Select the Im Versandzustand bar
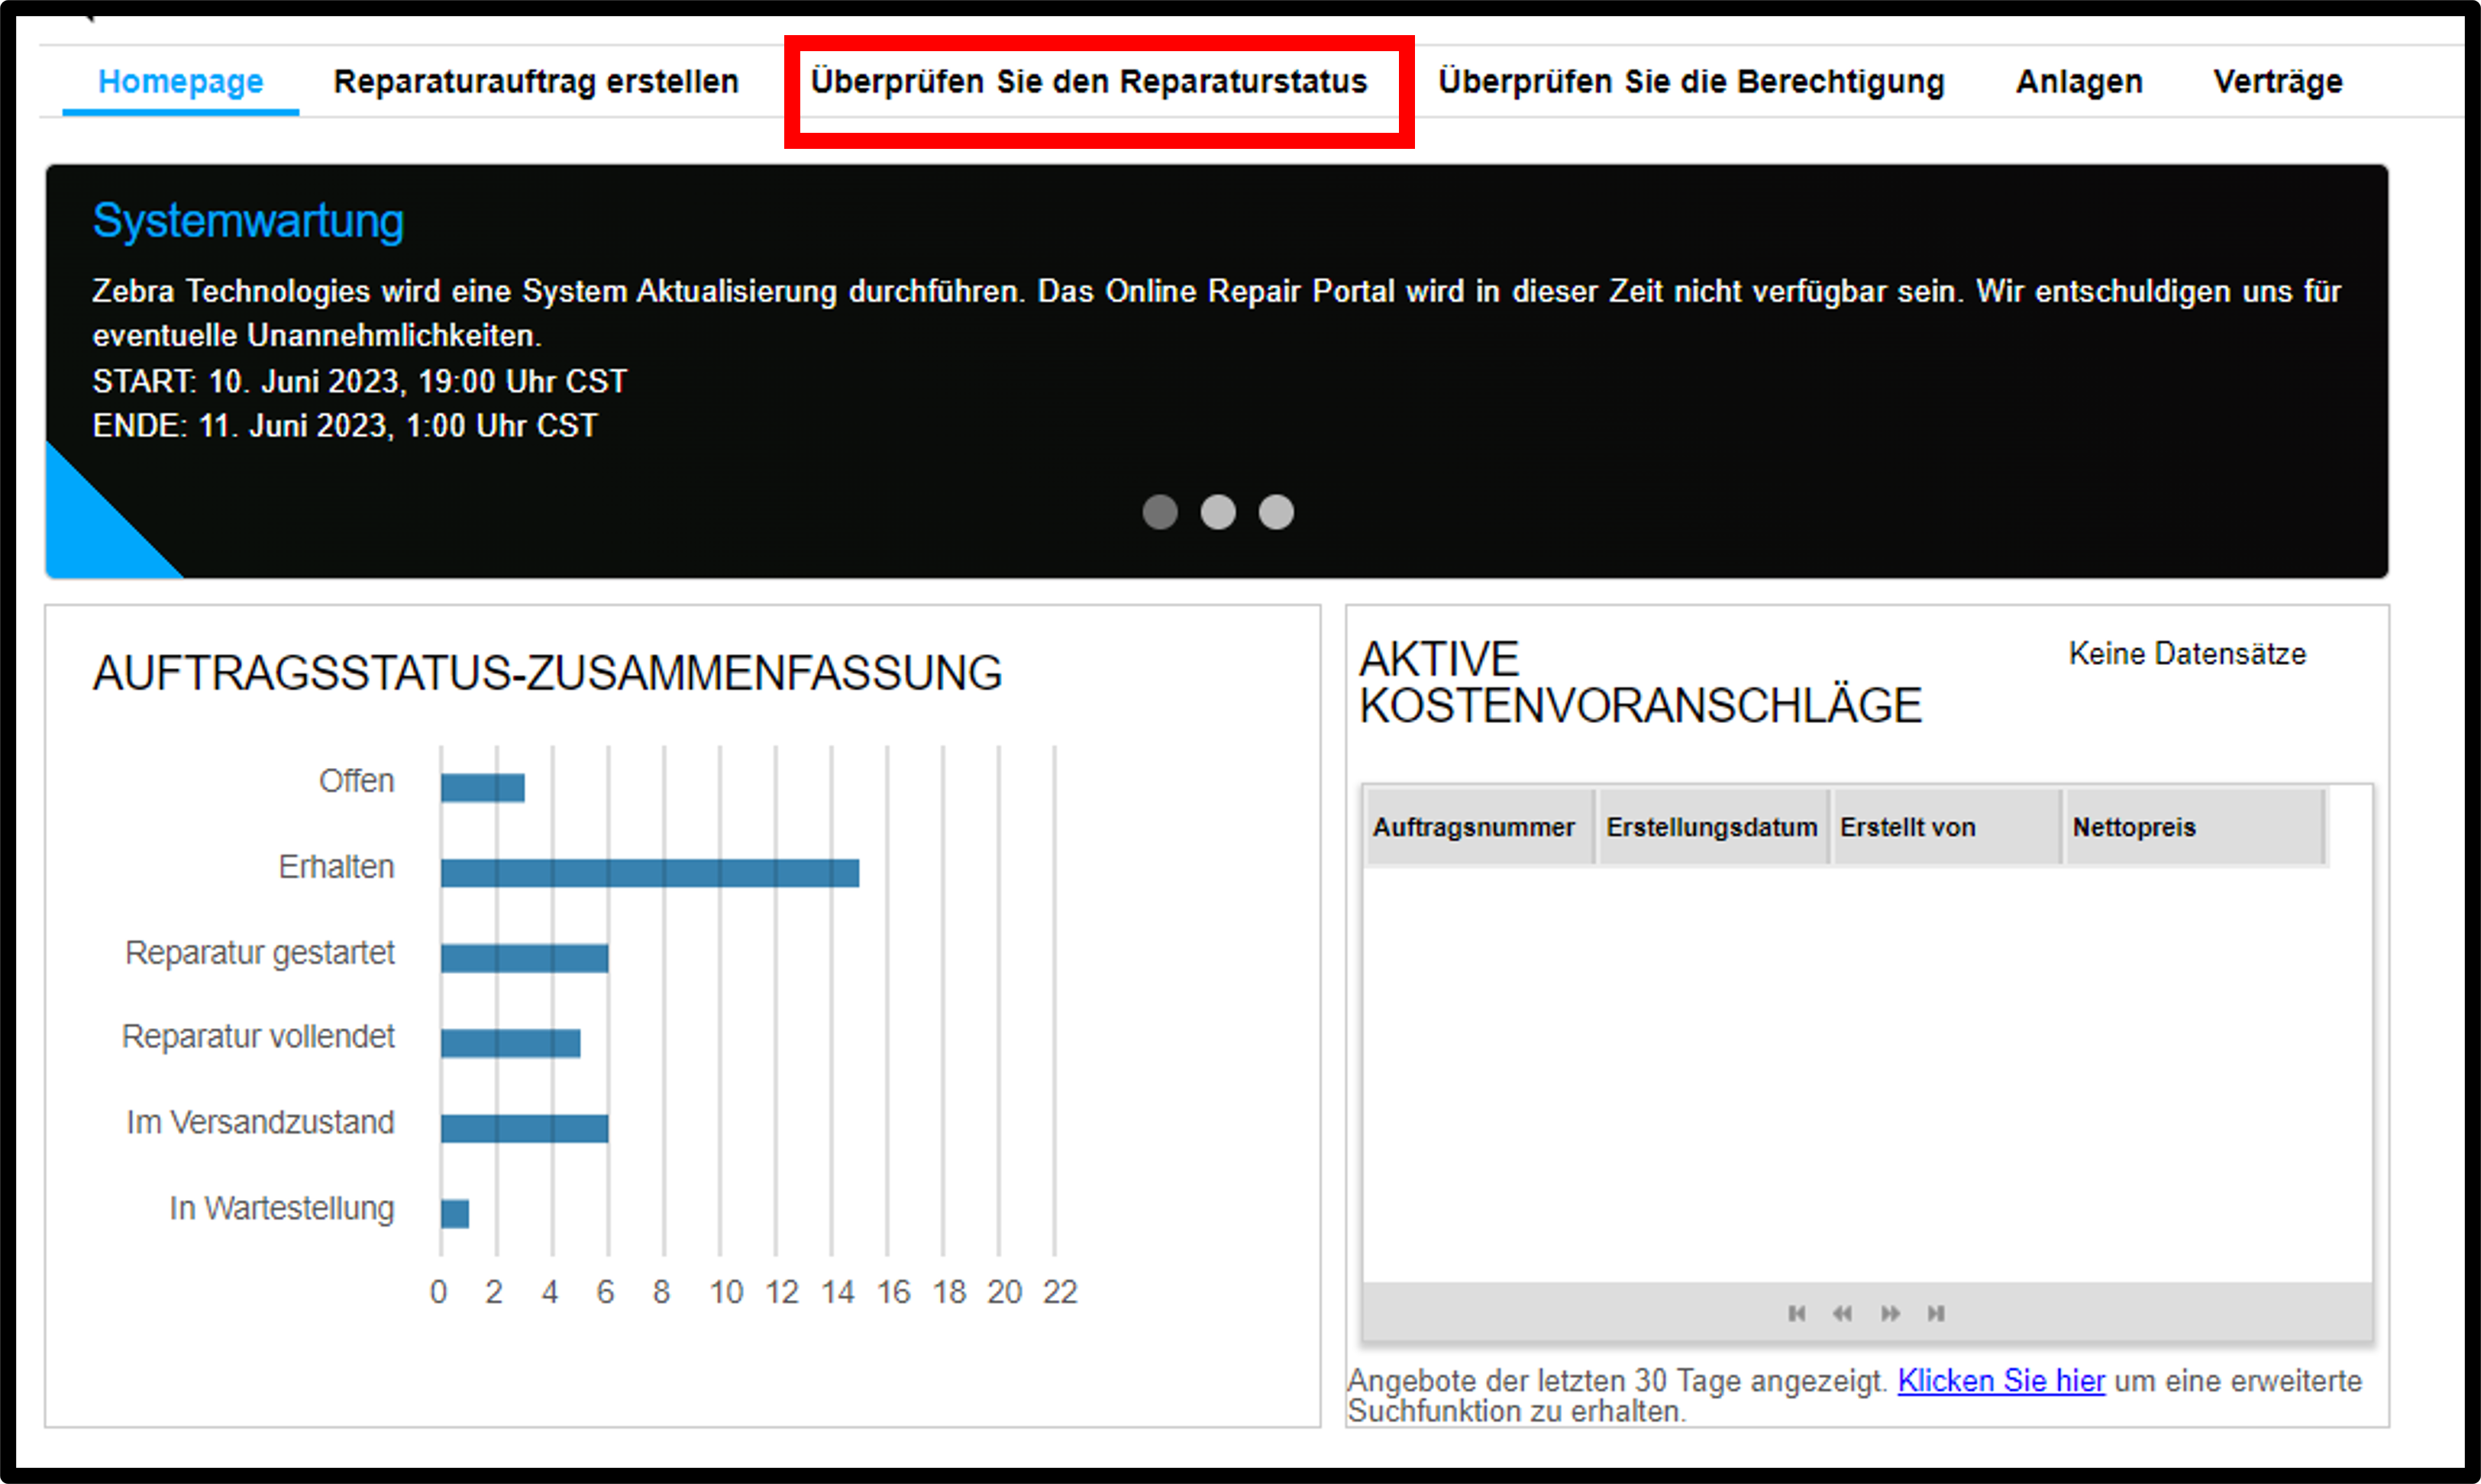The height and width of the screenshot is (1484, 2481). click(524, 1128)
